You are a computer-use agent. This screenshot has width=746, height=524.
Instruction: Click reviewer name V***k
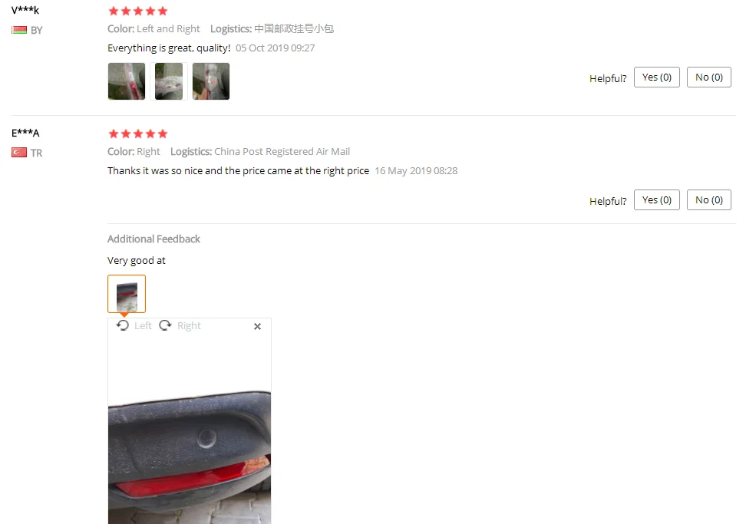[x=25, y=10]
